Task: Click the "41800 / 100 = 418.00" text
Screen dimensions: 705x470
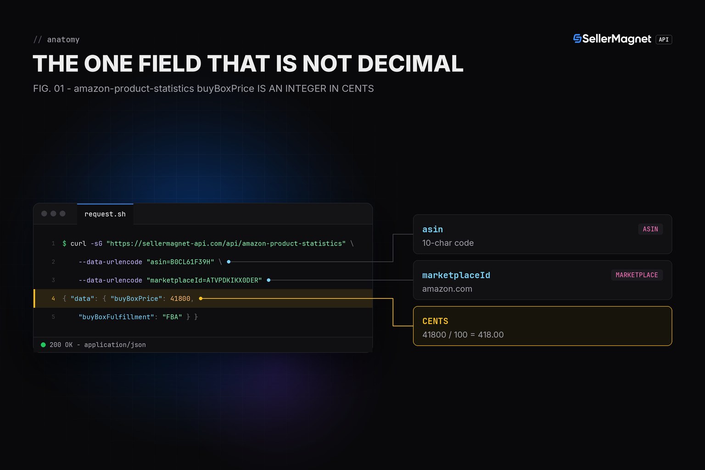Action: point(463,335)
